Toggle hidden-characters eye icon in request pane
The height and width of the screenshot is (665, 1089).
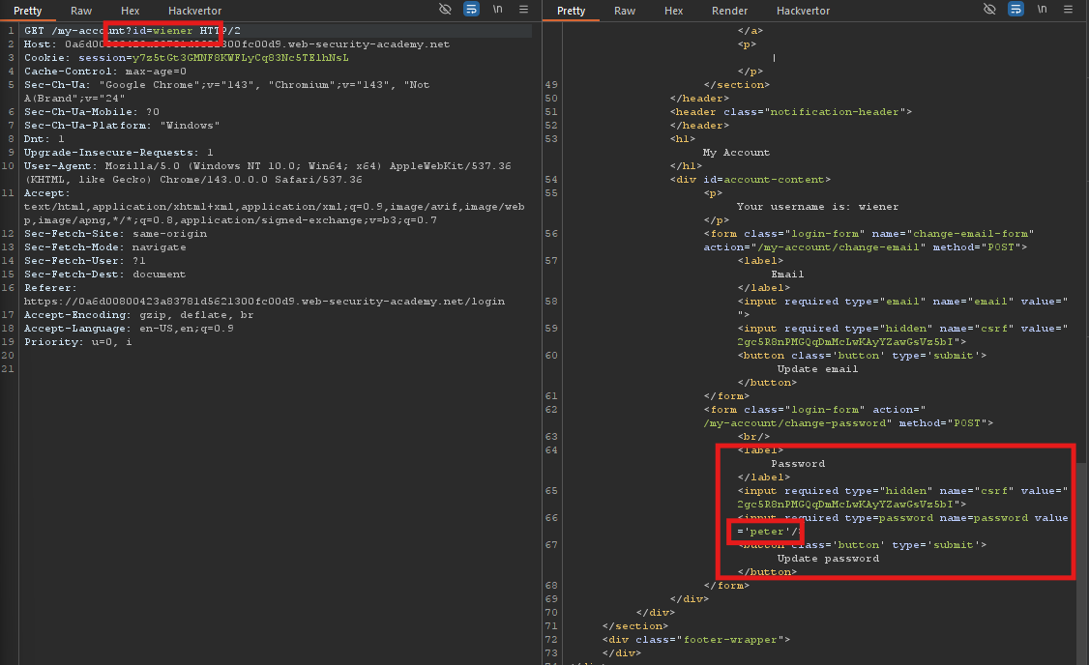pyautogui.click(x=445, y=9)
